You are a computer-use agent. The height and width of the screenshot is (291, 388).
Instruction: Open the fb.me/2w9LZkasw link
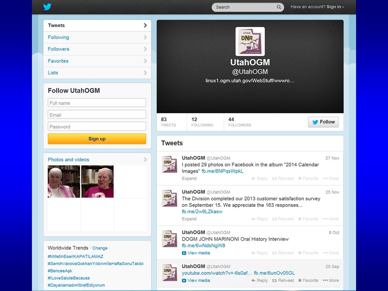(202, 211)
